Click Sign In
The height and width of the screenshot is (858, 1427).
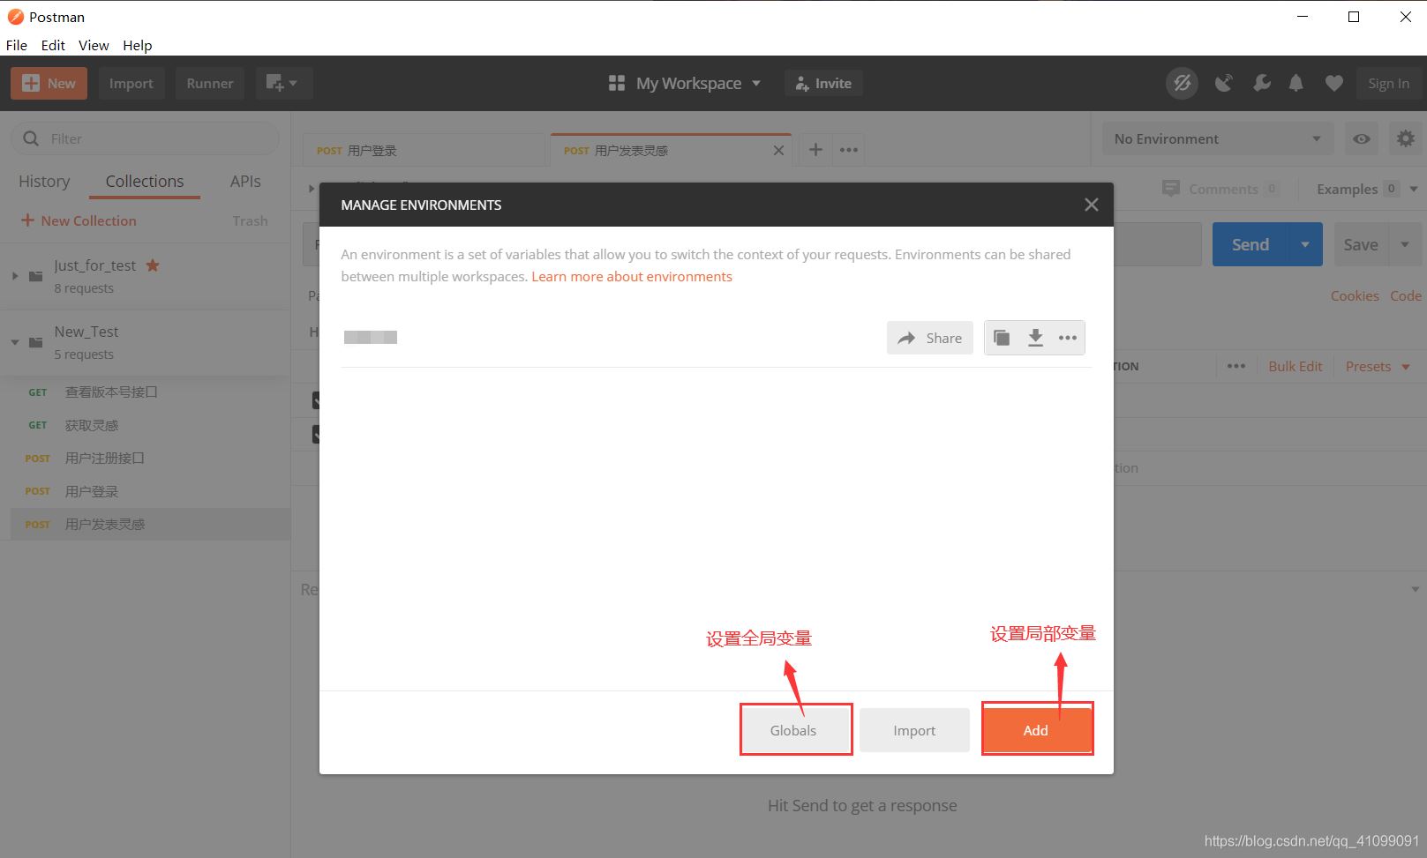[1388, 83]
